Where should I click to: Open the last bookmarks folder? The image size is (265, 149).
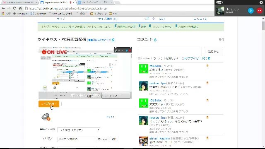(x=113, y=14)
